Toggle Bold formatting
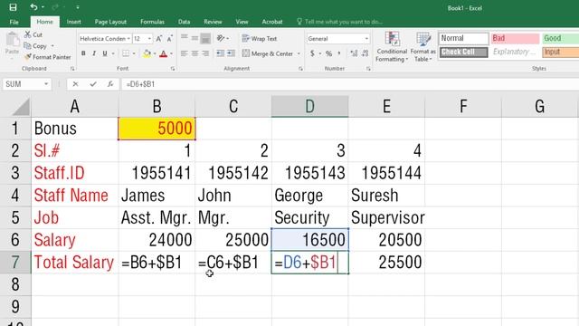Image resolution: width=579 pixels, height=326 pixels. [83, 53]
